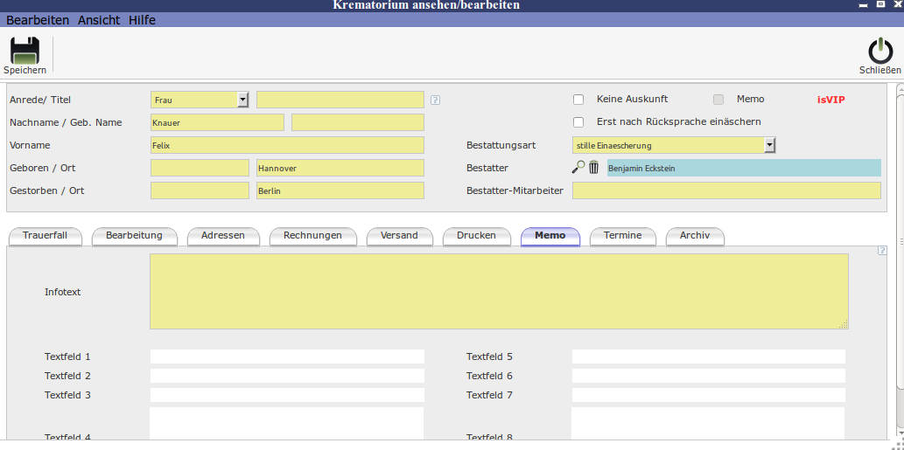The height and width of the screenshot is (450, 904).
Task: Switch to the Trauerfall tab
Action: pyautogui.click(x=44, y=236)
